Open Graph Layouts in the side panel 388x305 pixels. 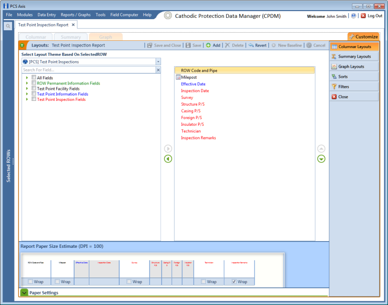click(x=354, y=66)
